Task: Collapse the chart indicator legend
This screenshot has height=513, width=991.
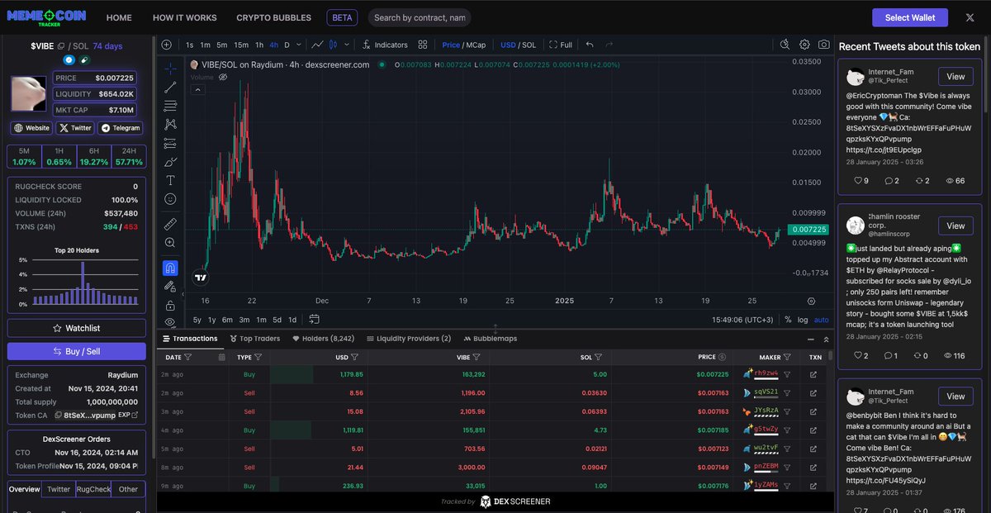Action: [x=198, y=90]
